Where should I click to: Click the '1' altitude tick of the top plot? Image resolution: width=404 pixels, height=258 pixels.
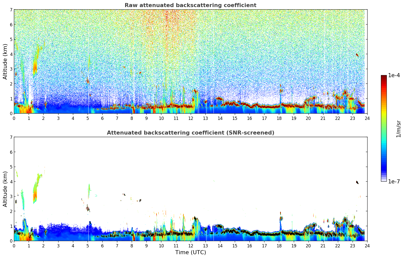(x=11, y=99)
